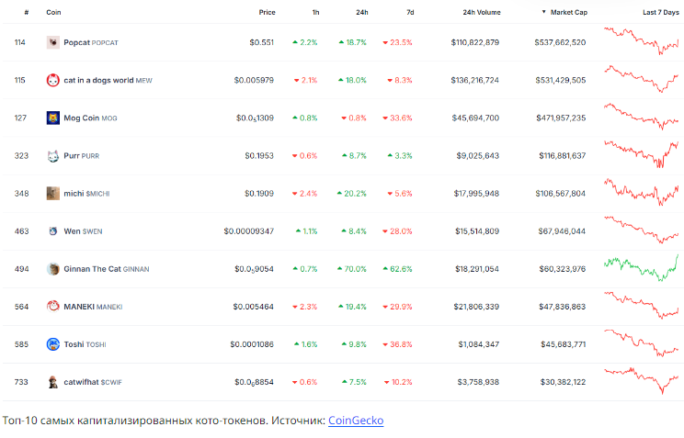This screenshot has width=684, height=438.
Task: Click MANEKI price $0.005464
Action: click(254, 307)
